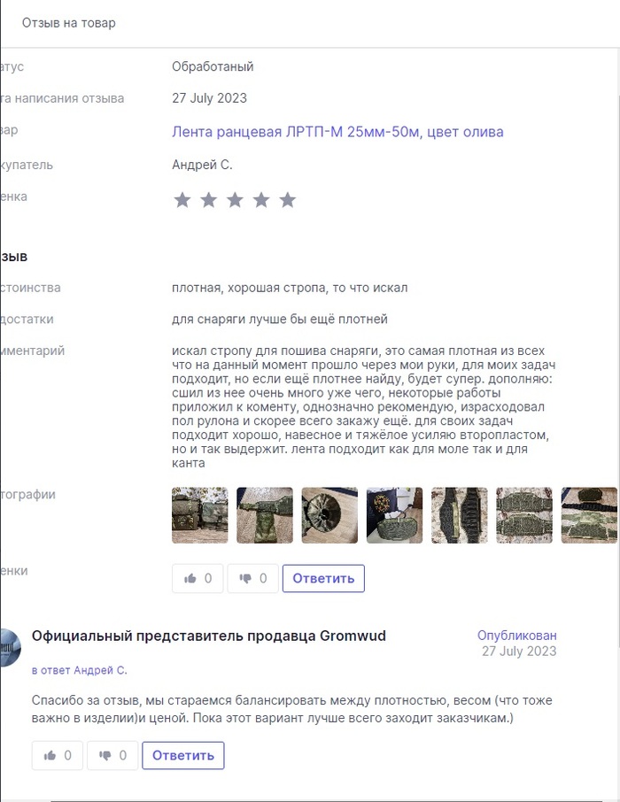The width and height of the screenshot is (620, 802).
Task: Dislike the review with thumbs-down icon
Action: pos(253,578)
